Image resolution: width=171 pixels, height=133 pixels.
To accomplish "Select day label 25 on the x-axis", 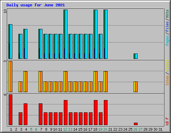I will click(x=130, y=129).
